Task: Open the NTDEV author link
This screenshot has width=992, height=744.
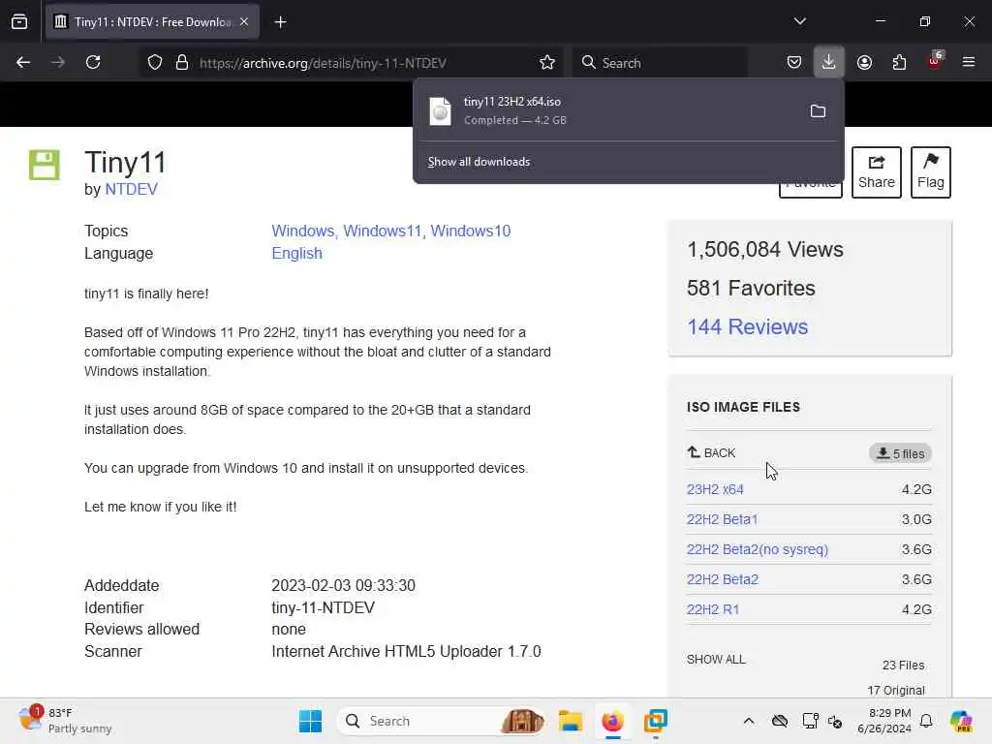Action: (x=131, y=189)
